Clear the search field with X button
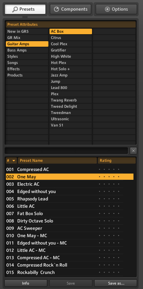This screenshot has width=143, height=289. coord(133,151)
